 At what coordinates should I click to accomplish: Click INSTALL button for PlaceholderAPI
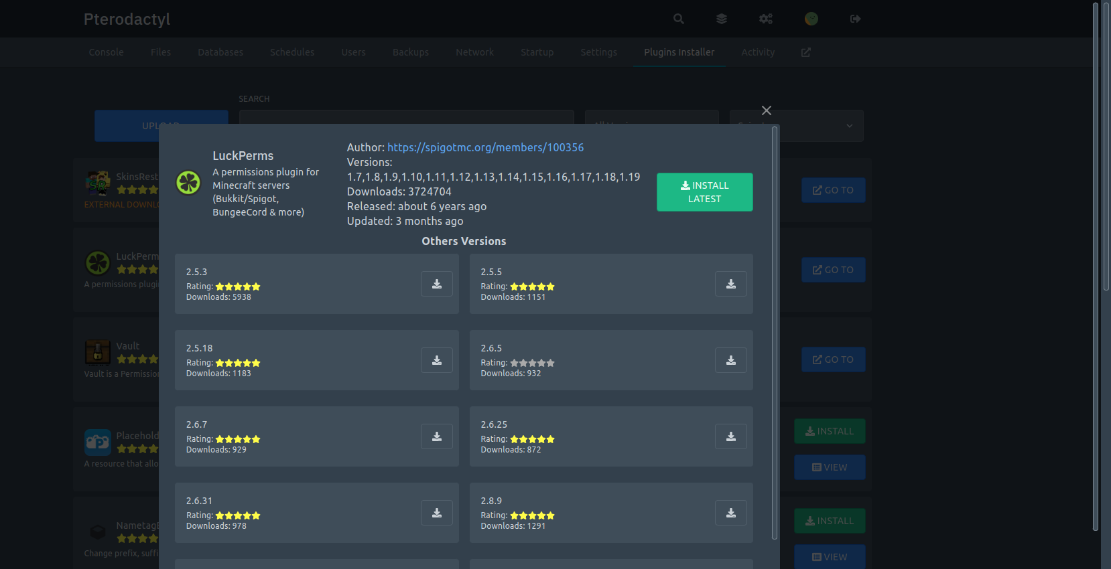830,431
